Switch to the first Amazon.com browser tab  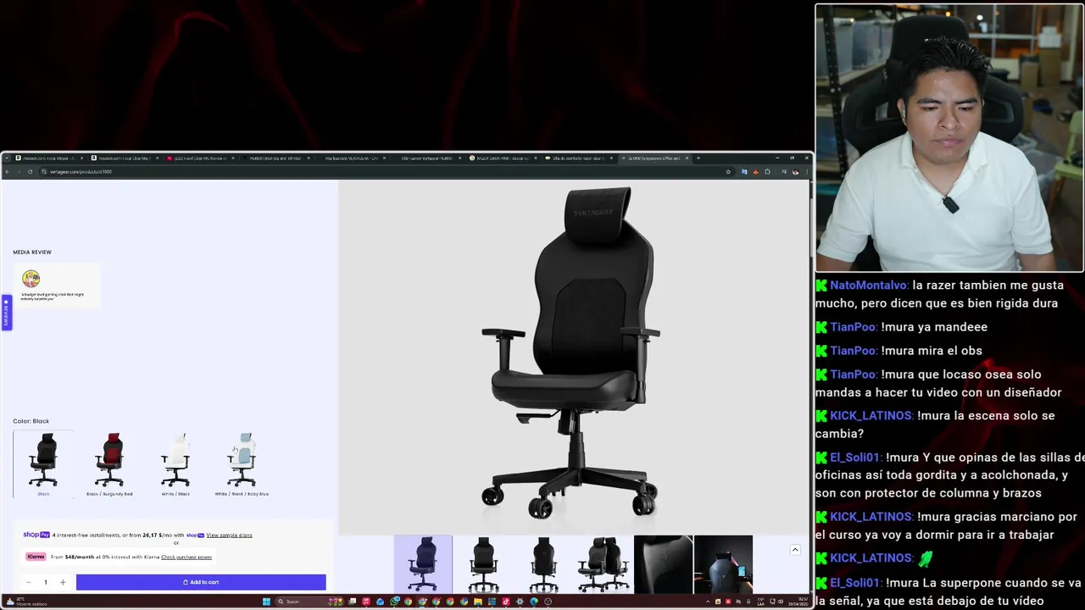click(48, 158)
